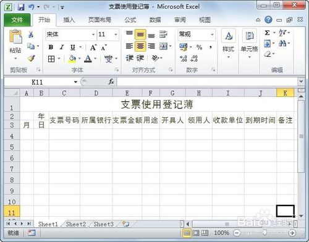Select the Format Painter brush
The height and width of the screenshot is (242, 309).
click(x=31, y=59)
